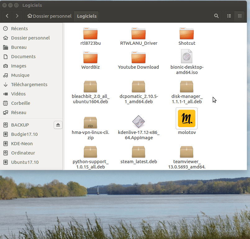Click the Vidéos camcorder icon
This screenshot has height=239, width=250.
(5, 94)
